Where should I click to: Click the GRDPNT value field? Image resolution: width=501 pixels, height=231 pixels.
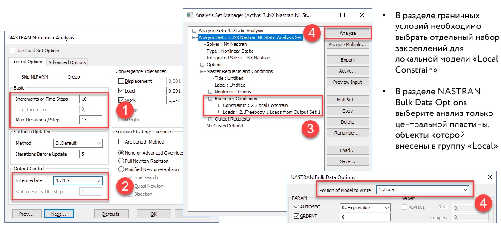365,217
